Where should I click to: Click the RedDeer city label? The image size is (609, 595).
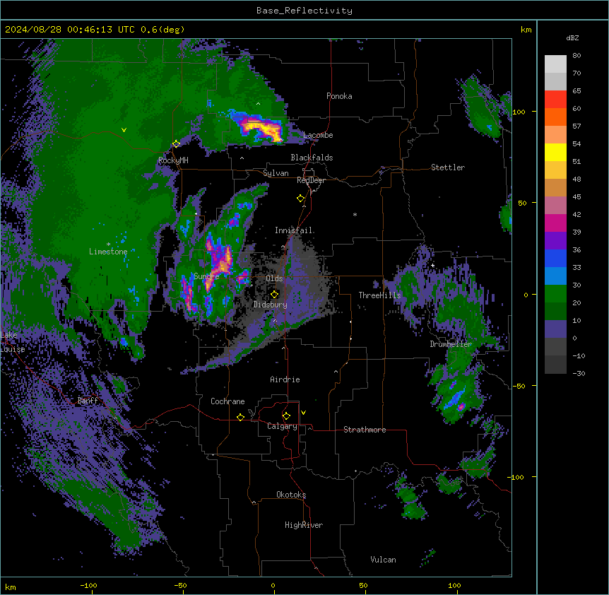[311, 180]
